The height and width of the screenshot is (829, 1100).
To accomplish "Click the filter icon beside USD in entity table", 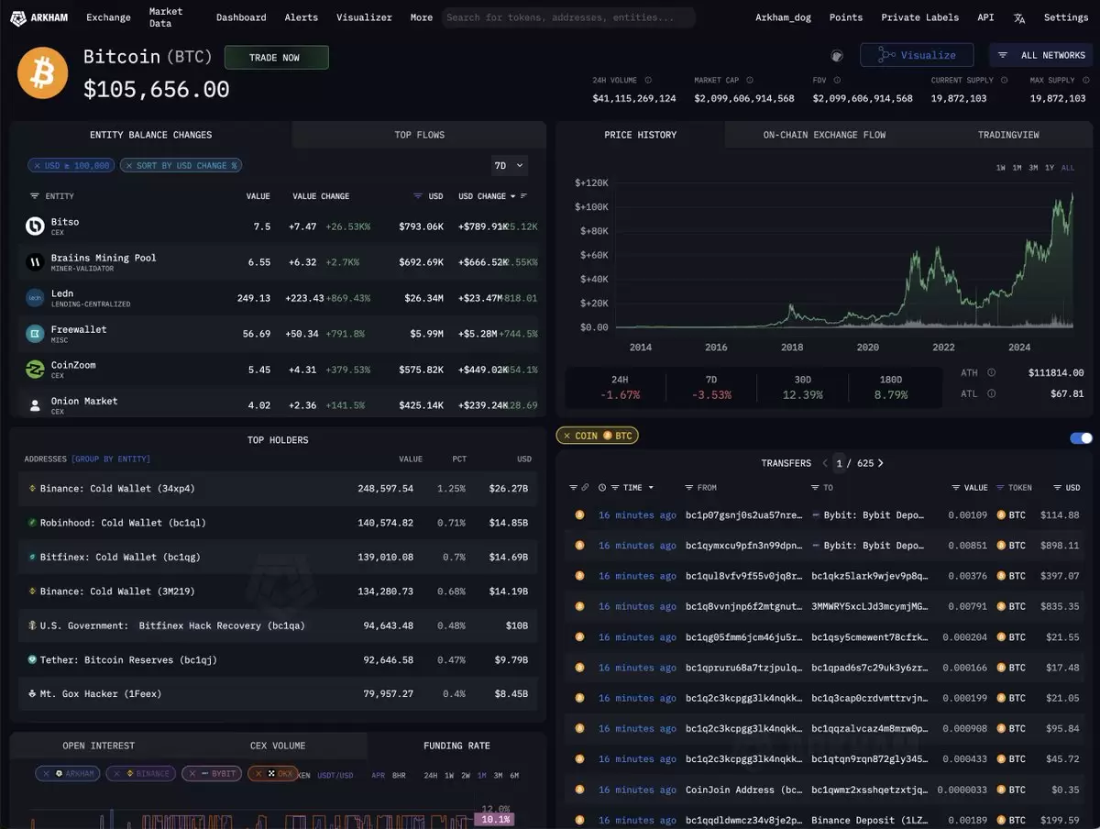I will pyautogui.click(x=418, y=196).
